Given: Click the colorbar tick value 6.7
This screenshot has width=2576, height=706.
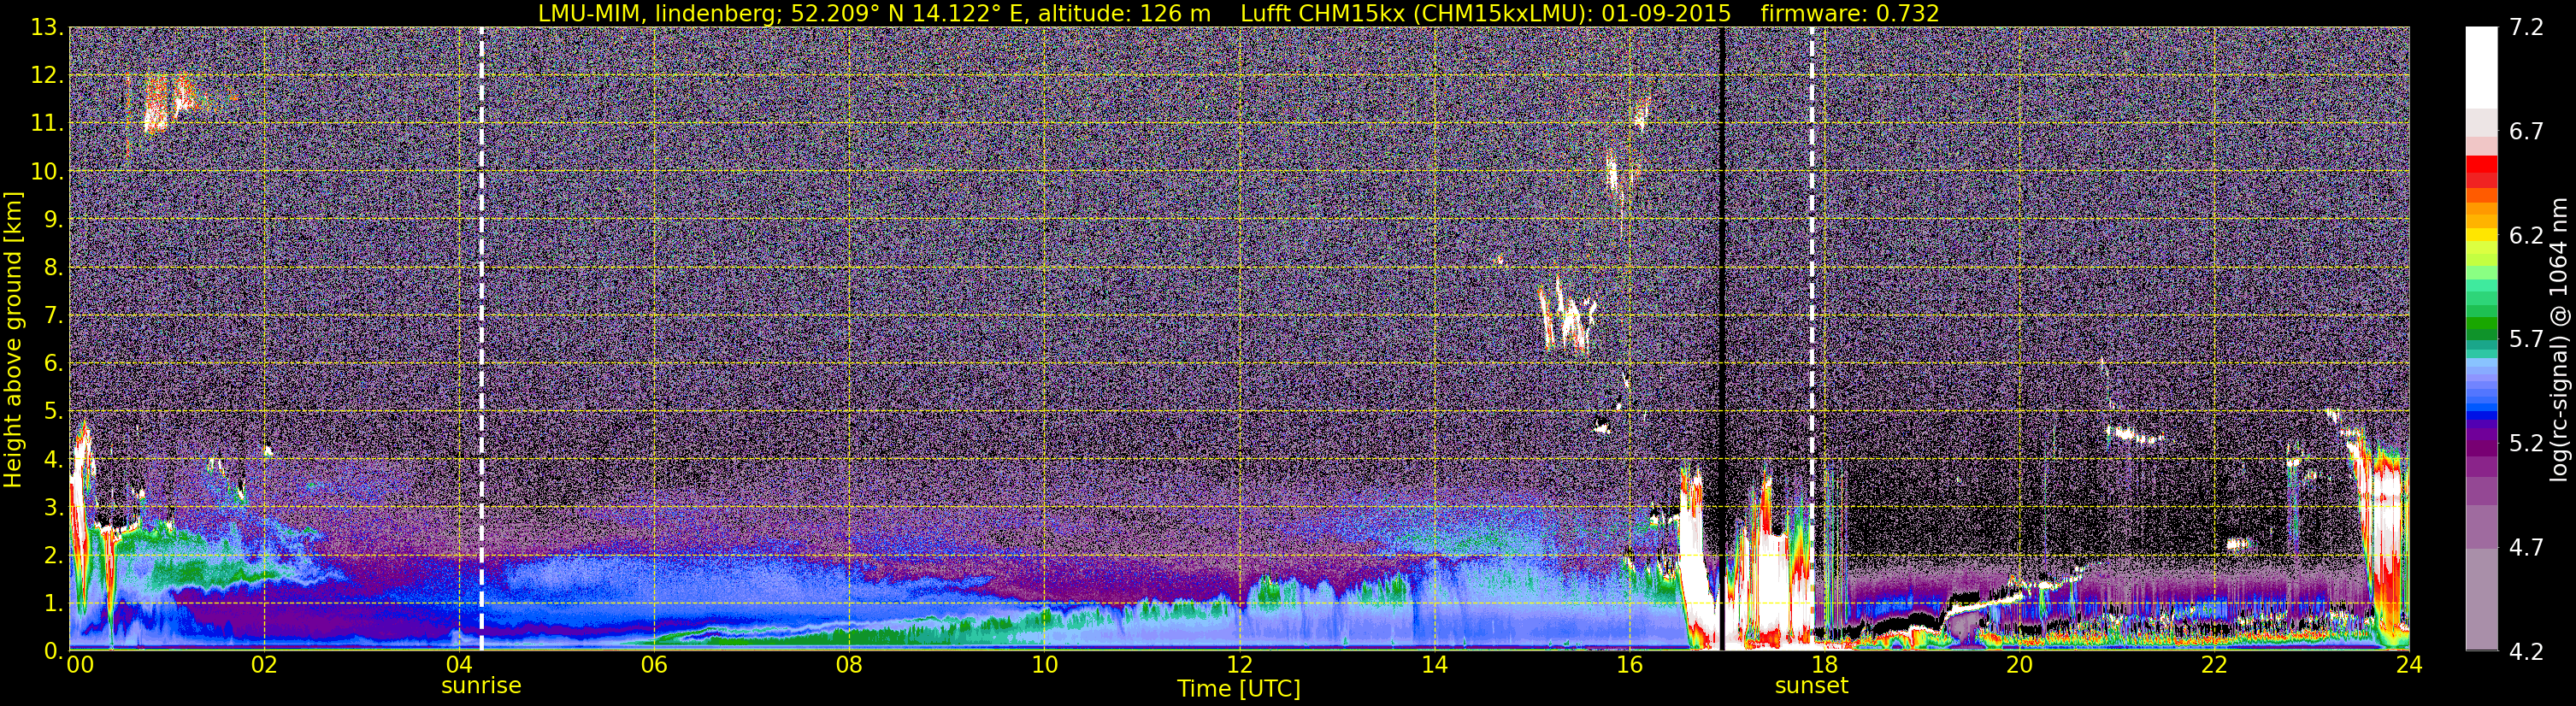Looking at the screenshot, I should (x=2526, y=131).
